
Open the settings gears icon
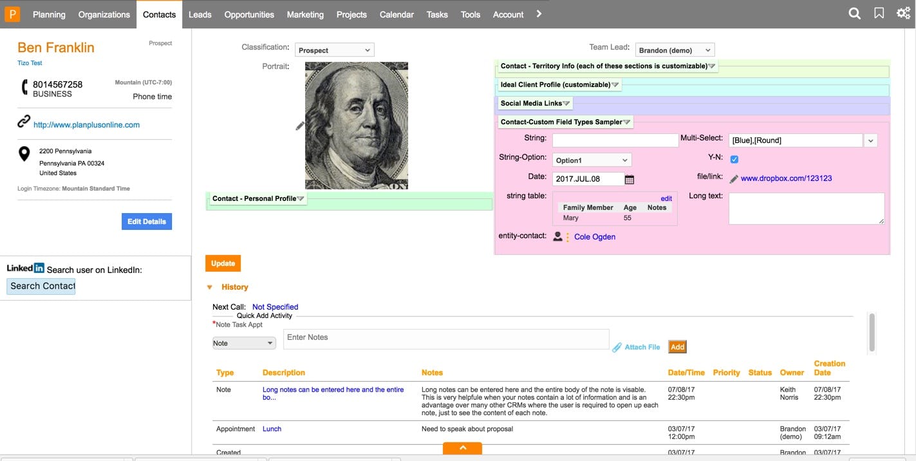pos(904,12)
